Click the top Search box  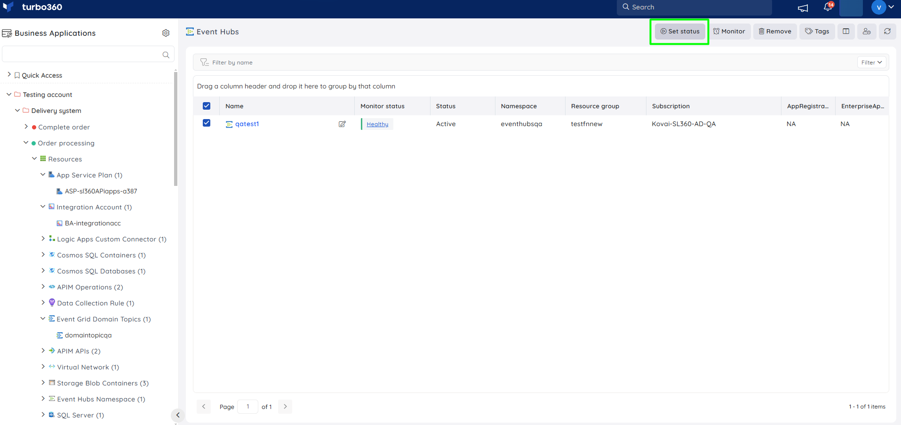[x=694, y=7]
